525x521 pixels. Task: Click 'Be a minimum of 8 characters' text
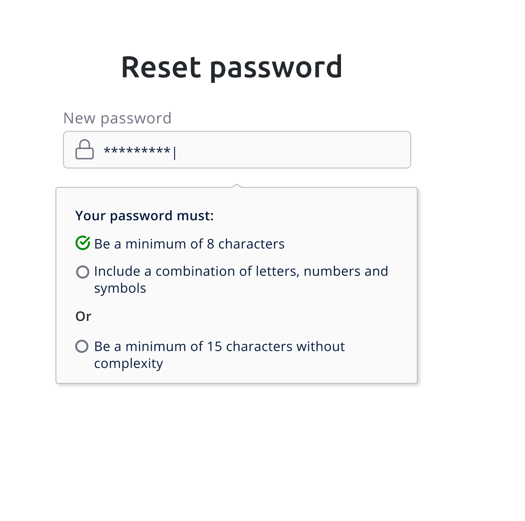(x=189, y=244)
